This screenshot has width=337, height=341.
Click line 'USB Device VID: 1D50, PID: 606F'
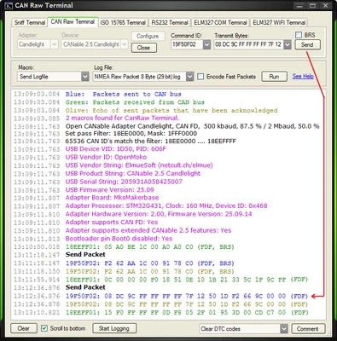pyautogui.click(x=116, y=149)
